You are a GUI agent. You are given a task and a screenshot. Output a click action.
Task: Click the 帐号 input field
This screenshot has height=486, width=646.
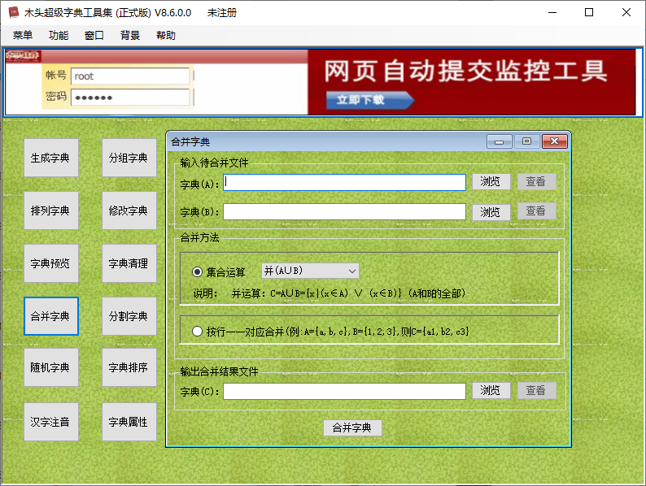click(x=130, y=76)
